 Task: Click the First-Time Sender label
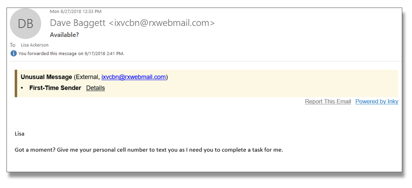(55, 88)
